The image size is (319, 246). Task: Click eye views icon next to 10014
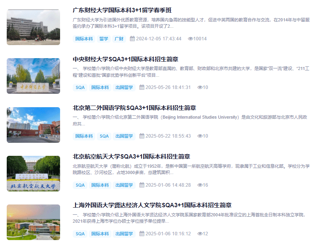point(190,39)
